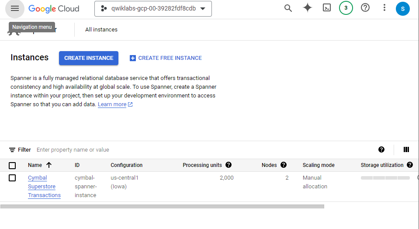Open Cymbal Superstore Transactions instance link
Image resolution: width=419 pixels, height=229 pixels.
pos(45,187)
